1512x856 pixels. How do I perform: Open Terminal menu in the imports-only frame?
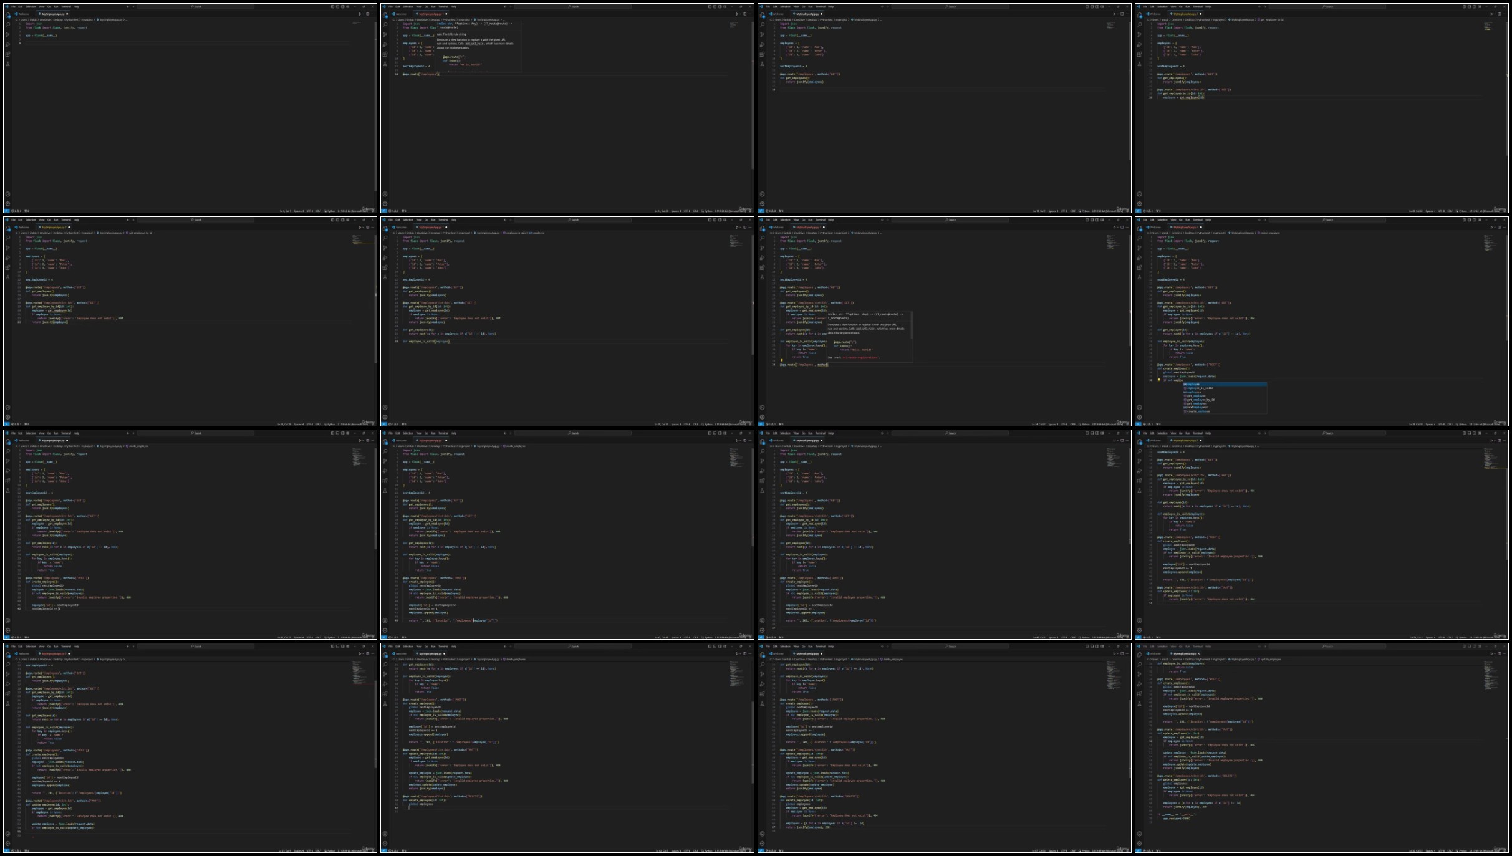66,7
